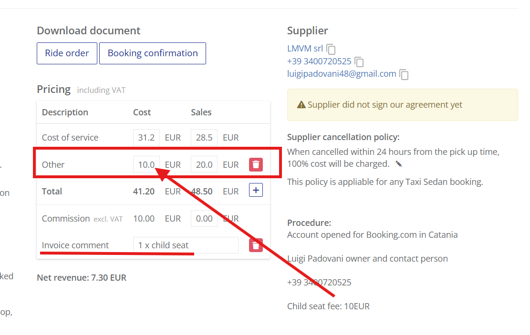Edit the Commission sales field 0.00
The image size is (530, 335).
(204, 219)
